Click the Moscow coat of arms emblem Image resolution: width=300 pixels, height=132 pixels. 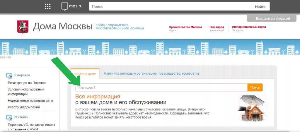(23, 27)
